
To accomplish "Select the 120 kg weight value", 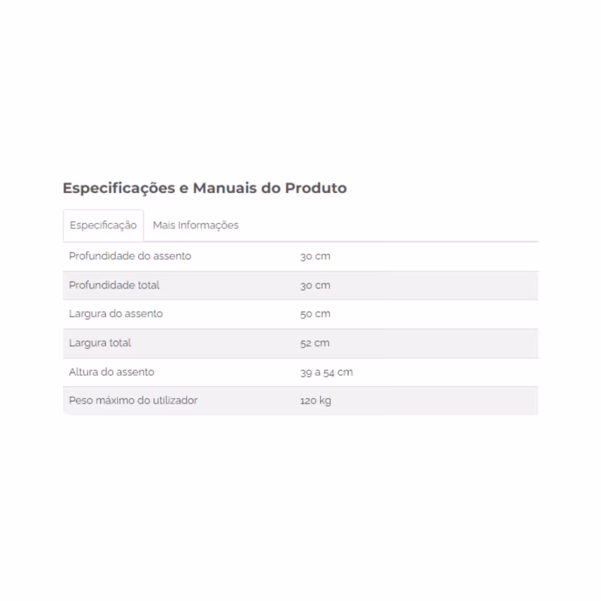I will [x=316, y=401].
